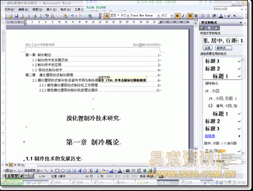The height and width of the screenshot is (191, 253).
Task: Select the Rectangle drawing tool
Action: (57, 171)
